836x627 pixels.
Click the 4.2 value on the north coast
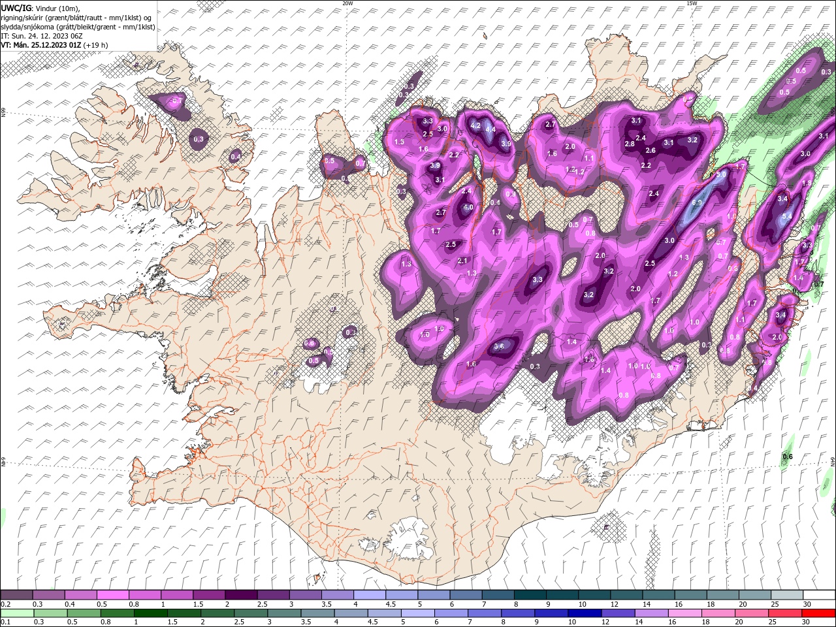476,125
